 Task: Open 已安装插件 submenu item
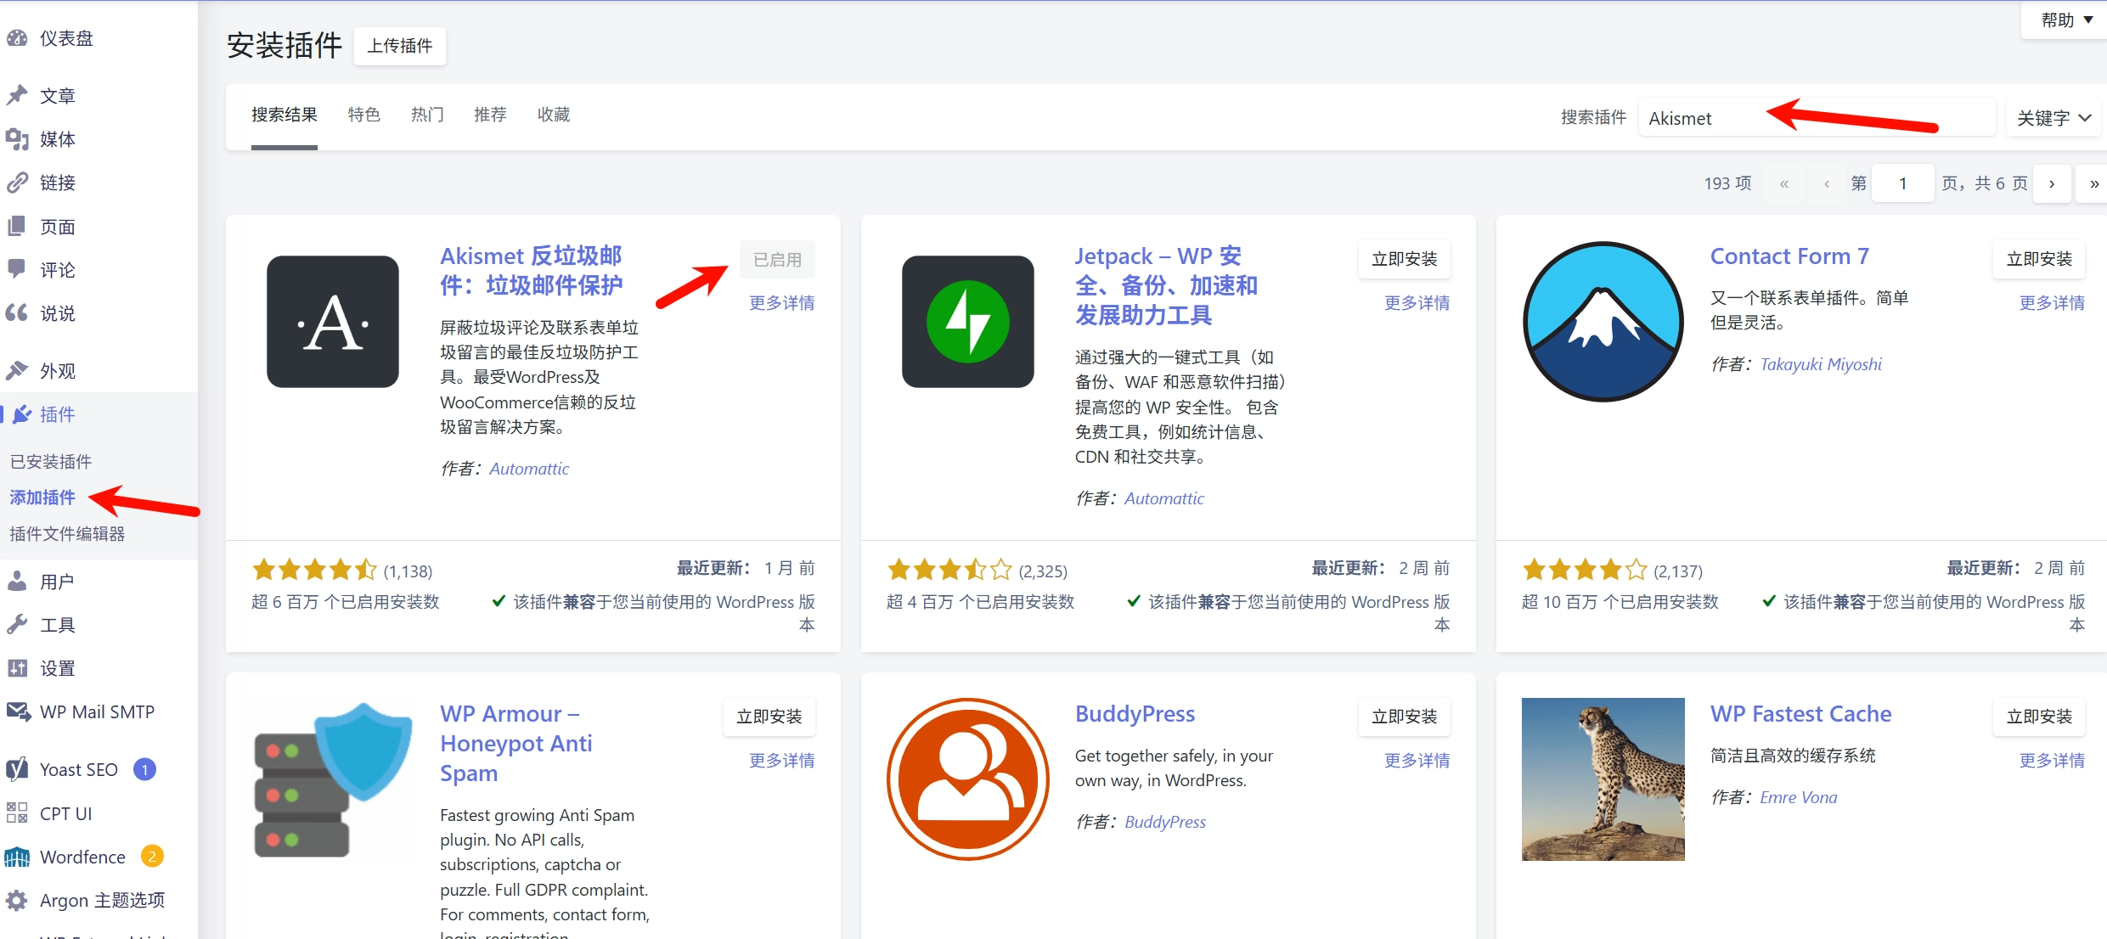(51, 461)
